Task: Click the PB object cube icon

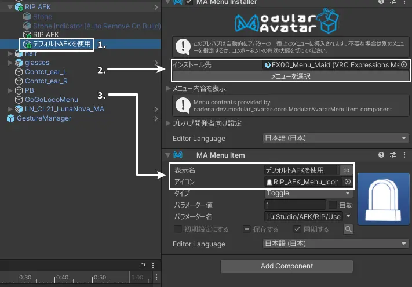Action: point(19,90)
